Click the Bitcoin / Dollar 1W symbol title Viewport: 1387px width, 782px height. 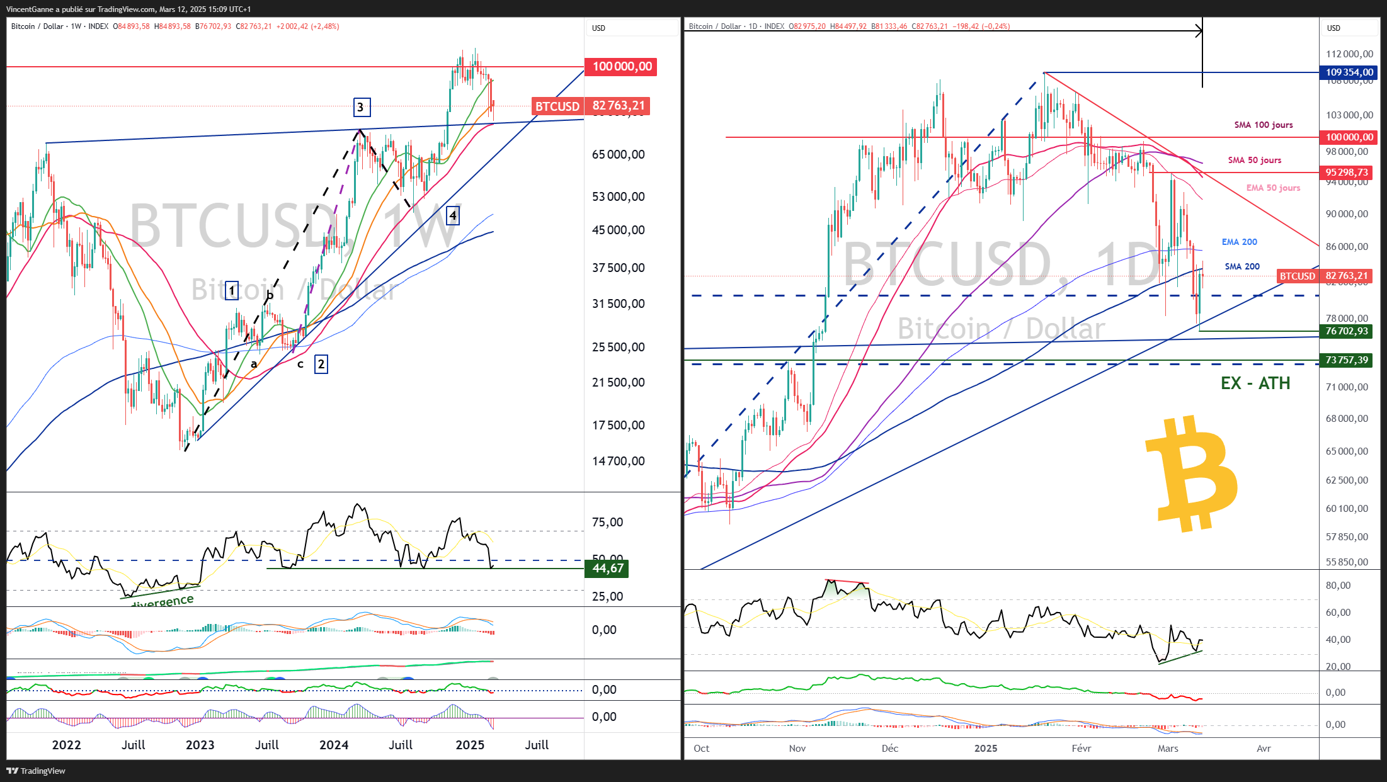(x=47, y=26)
